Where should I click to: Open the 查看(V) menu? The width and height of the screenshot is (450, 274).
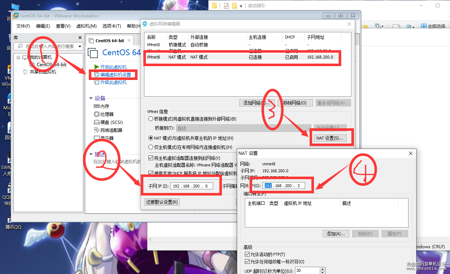pos(63,26)
